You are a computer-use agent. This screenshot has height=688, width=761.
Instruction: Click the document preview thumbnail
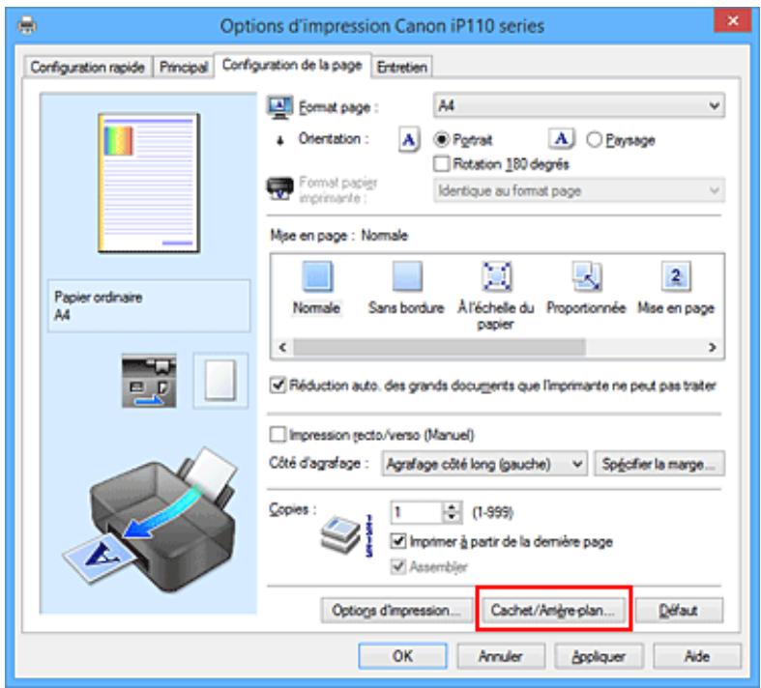149,183
